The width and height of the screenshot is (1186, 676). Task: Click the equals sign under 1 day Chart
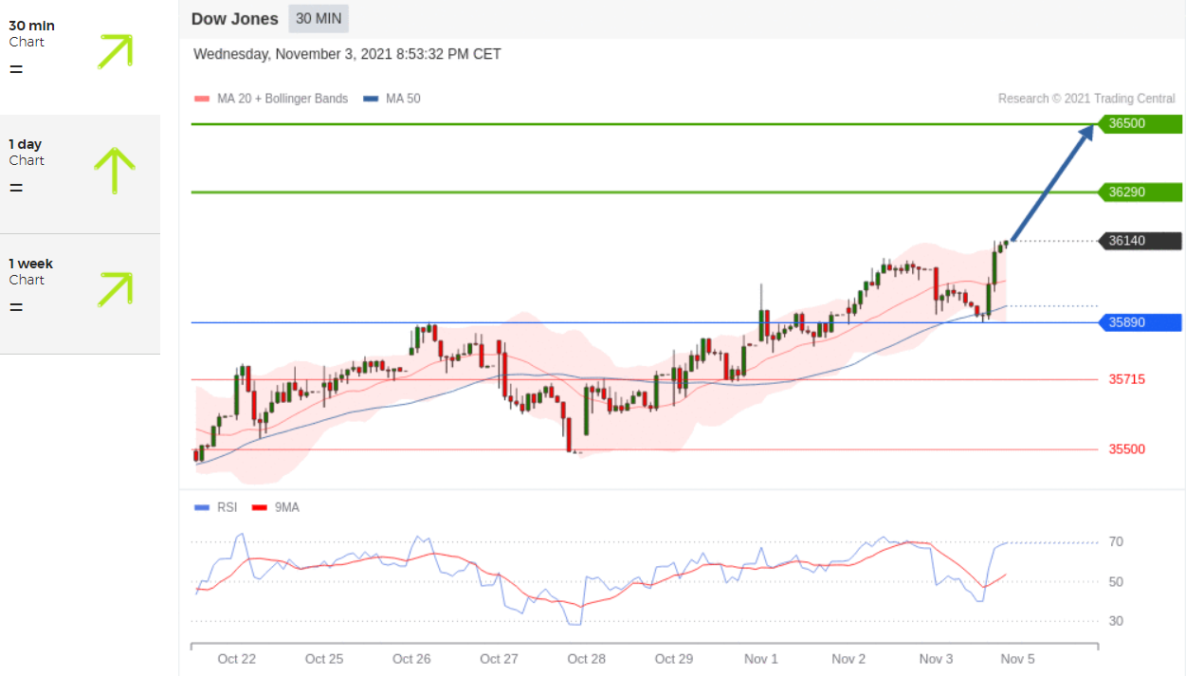[16, 188]
